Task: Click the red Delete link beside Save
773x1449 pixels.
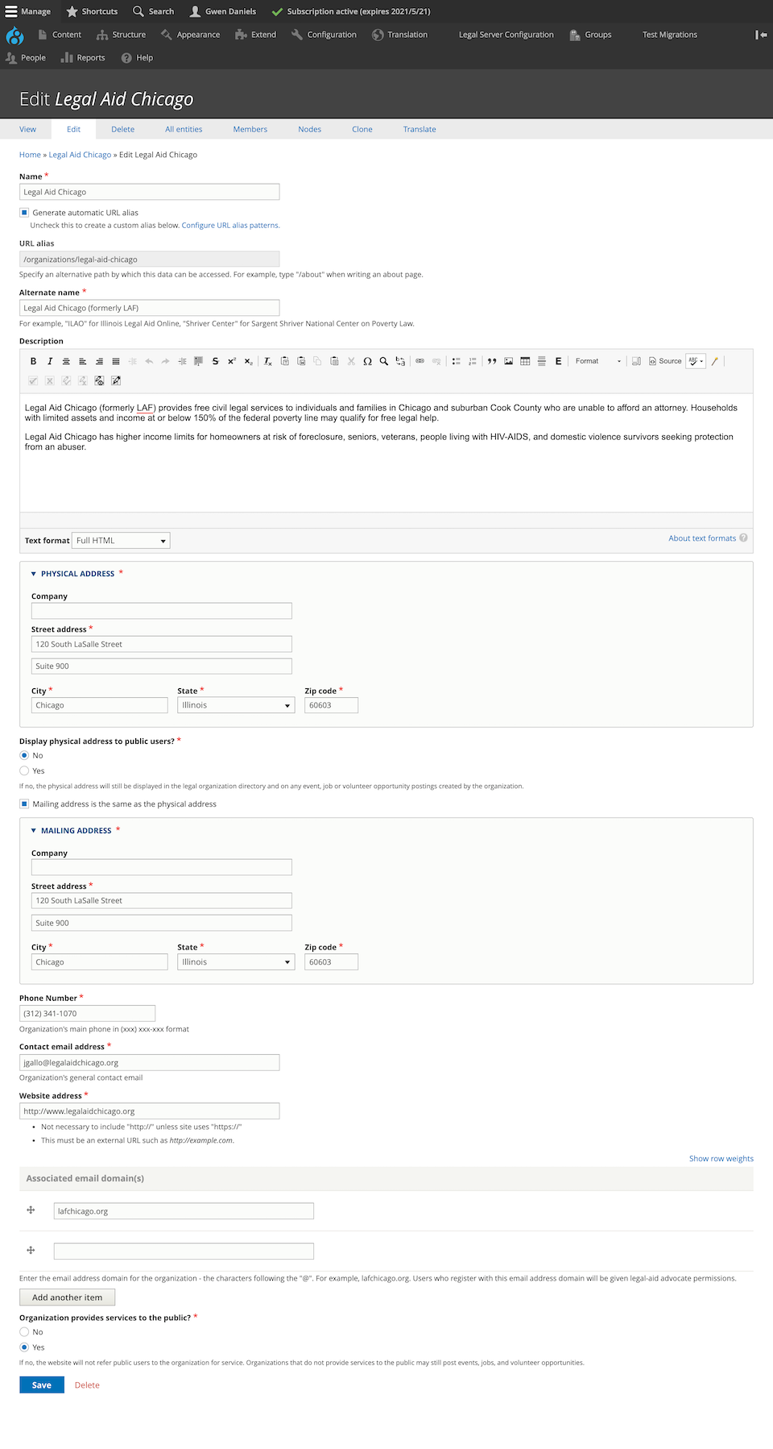Action: 87,1385
